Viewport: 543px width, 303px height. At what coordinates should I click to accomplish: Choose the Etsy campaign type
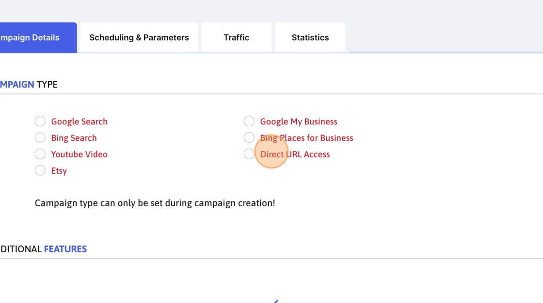point(40,170)
